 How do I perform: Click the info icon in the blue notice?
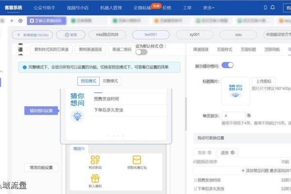[25, 67]
